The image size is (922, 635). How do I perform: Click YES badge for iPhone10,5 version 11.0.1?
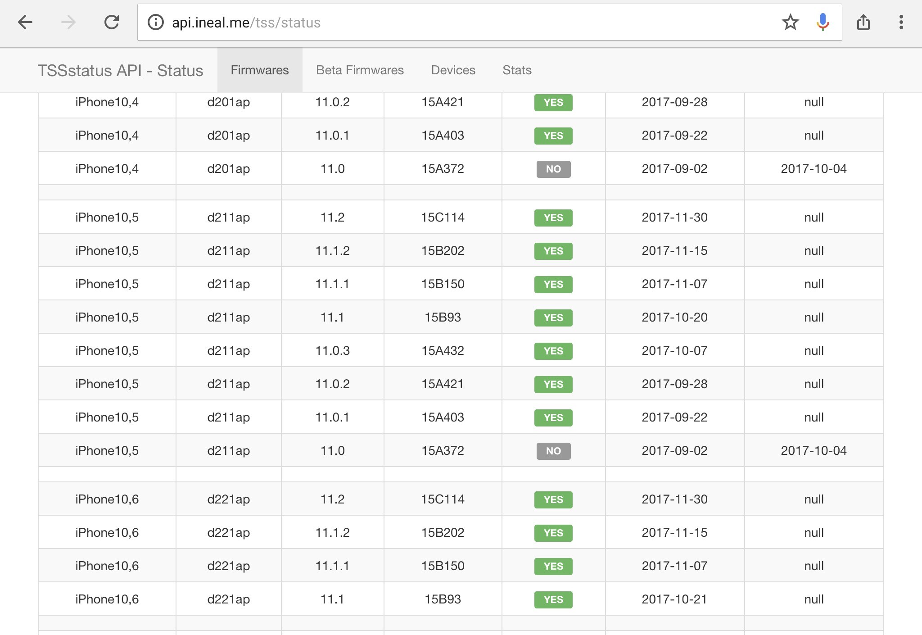point(553,417)
